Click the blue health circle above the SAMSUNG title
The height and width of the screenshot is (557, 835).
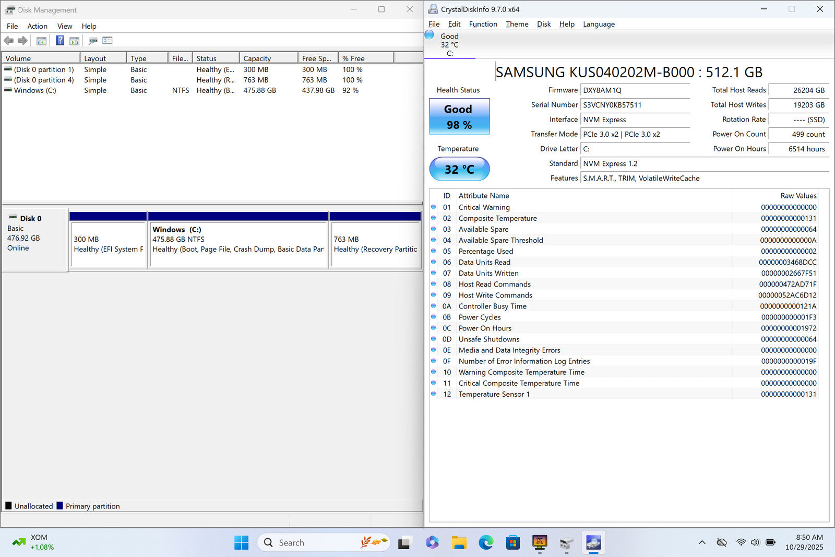point(430,35)
